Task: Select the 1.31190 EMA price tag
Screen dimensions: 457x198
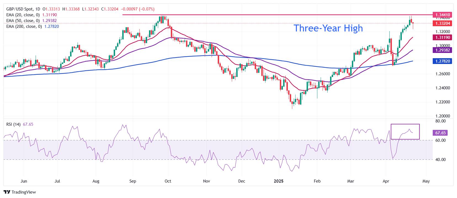Action: click(x=442, y=38)
